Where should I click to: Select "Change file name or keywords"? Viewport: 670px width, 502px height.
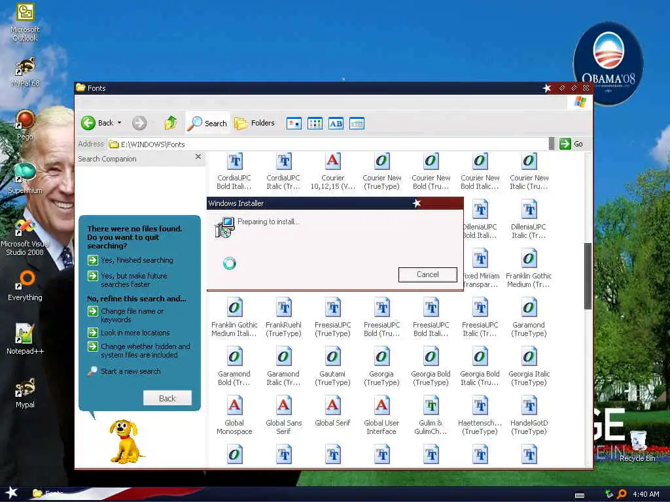(x=126, y=315)
